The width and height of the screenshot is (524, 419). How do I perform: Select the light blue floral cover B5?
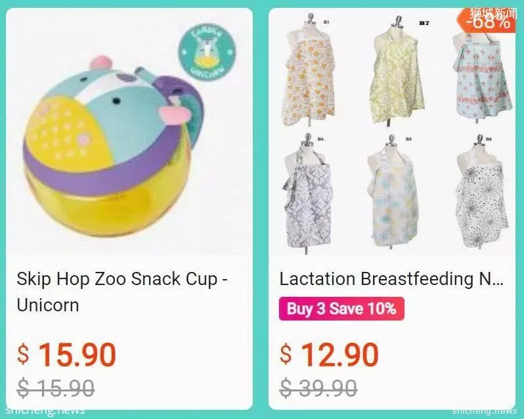tap(394, 192)
